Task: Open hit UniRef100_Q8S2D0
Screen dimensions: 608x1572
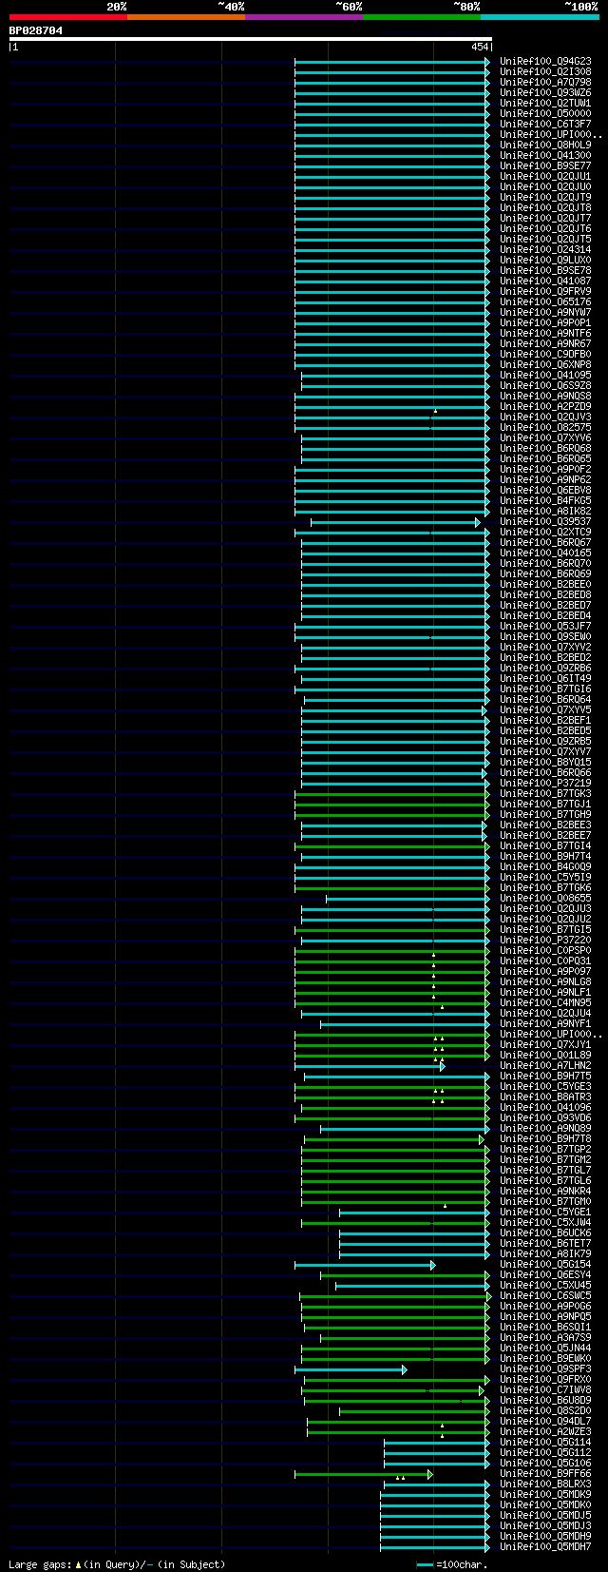Action: coord(545,1411)
